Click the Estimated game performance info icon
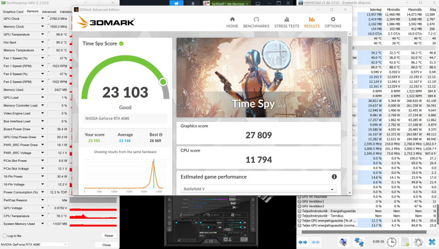Image resolution: width=439 pixels, height=249 pixels. [x=334, y=177]
